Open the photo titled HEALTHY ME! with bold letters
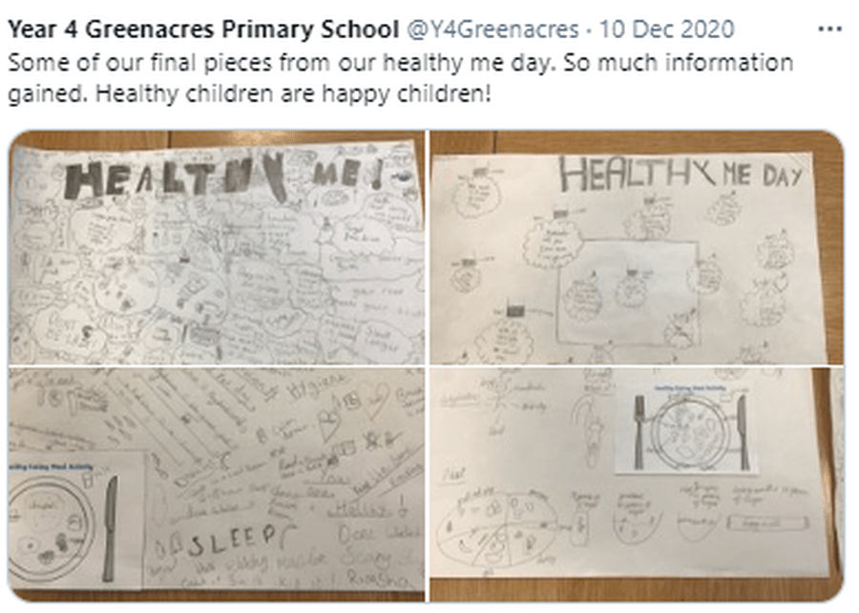This screenshot has width=859, height=613. pyautogui.click(x=217, y=247)
